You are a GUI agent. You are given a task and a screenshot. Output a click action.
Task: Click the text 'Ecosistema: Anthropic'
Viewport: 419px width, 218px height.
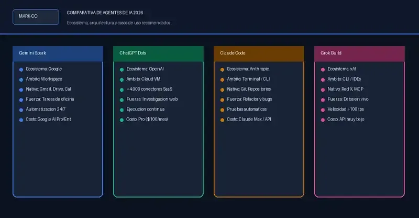click(x=248, y=69)
